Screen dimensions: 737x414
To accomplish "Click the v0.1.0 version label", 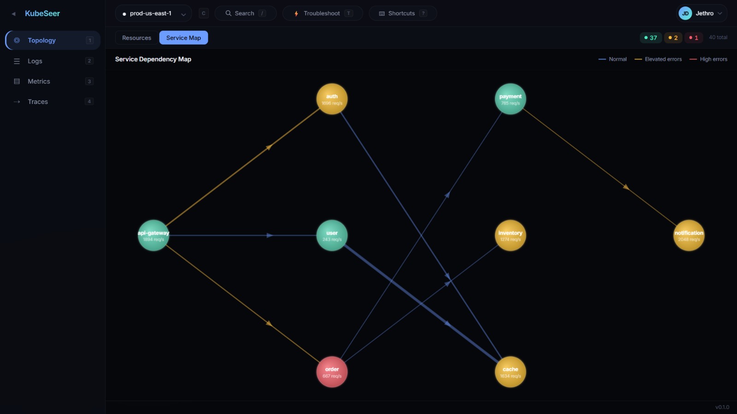I will click(x=722, y=407).
